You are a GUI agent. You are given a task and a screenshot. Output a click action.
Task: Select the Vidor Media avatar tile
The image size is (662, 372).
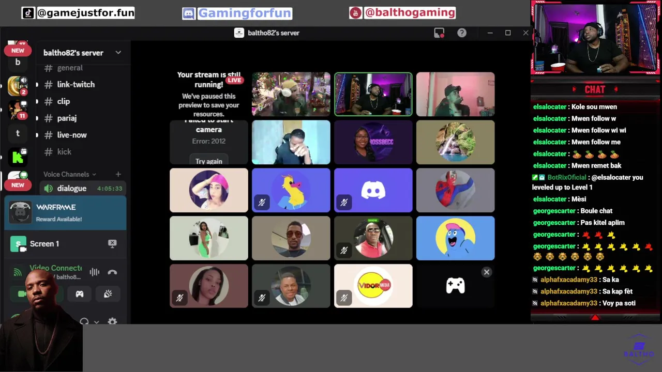tap(373, 286)
